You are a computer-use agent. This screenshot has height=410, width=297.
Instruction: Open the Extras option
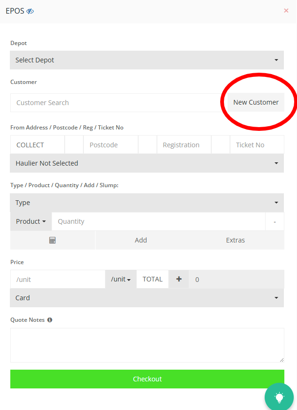[x=235, y=240]
